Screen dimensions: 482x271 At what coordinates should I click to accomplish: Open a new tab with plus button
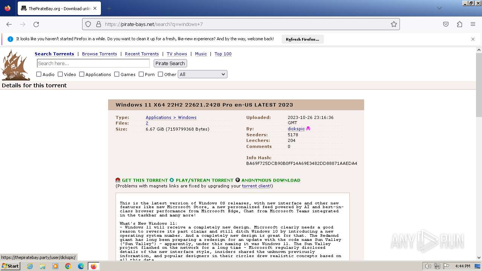coord(109,8)
